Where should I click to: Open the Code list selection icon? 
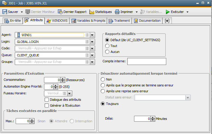coord(87,48)
